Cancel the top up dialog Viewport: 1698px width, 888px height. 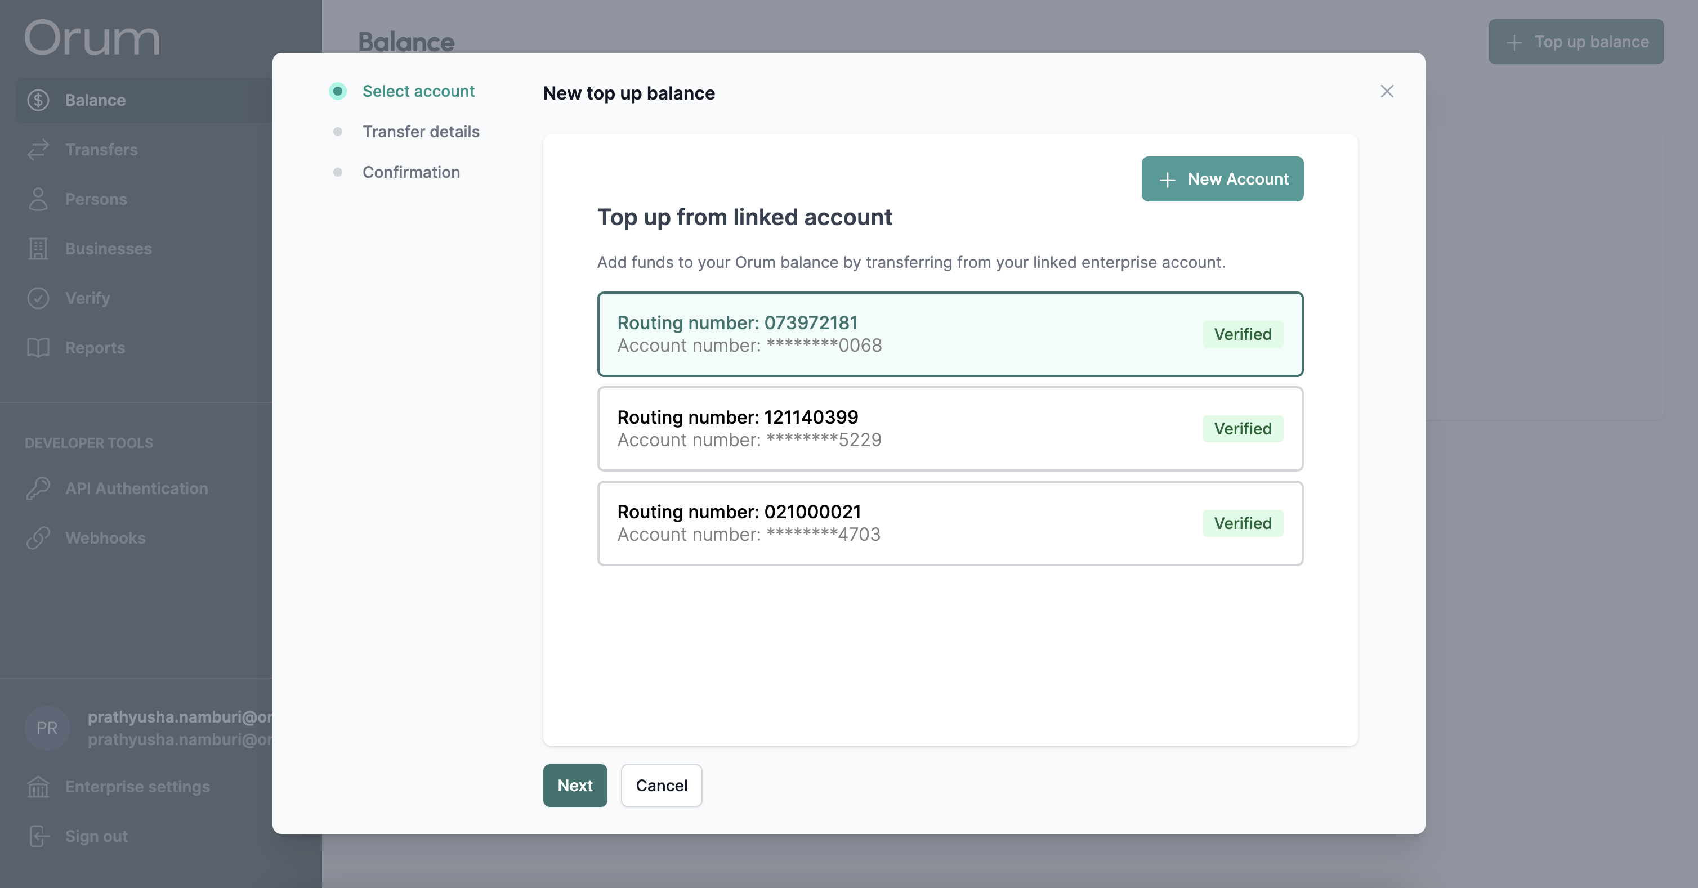pyautogui.click(x=661, y=785)
